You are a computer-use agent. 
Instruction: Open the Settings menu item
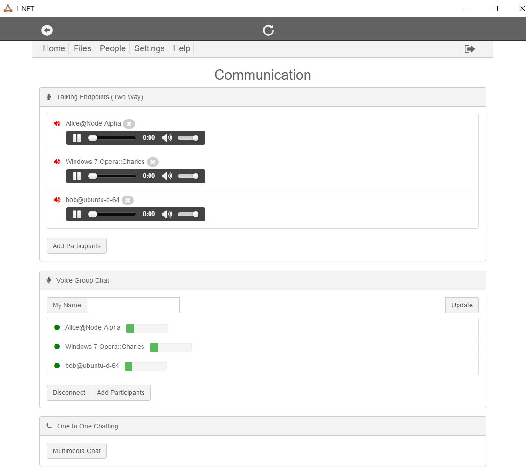(149, 48)
